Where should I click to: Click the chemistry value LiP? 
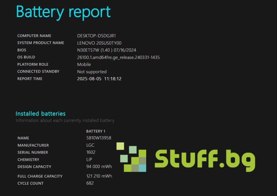[89, 159]
